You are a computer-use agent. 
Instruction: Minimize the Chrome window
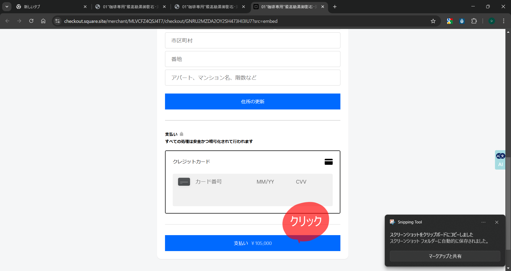(473, 7)
